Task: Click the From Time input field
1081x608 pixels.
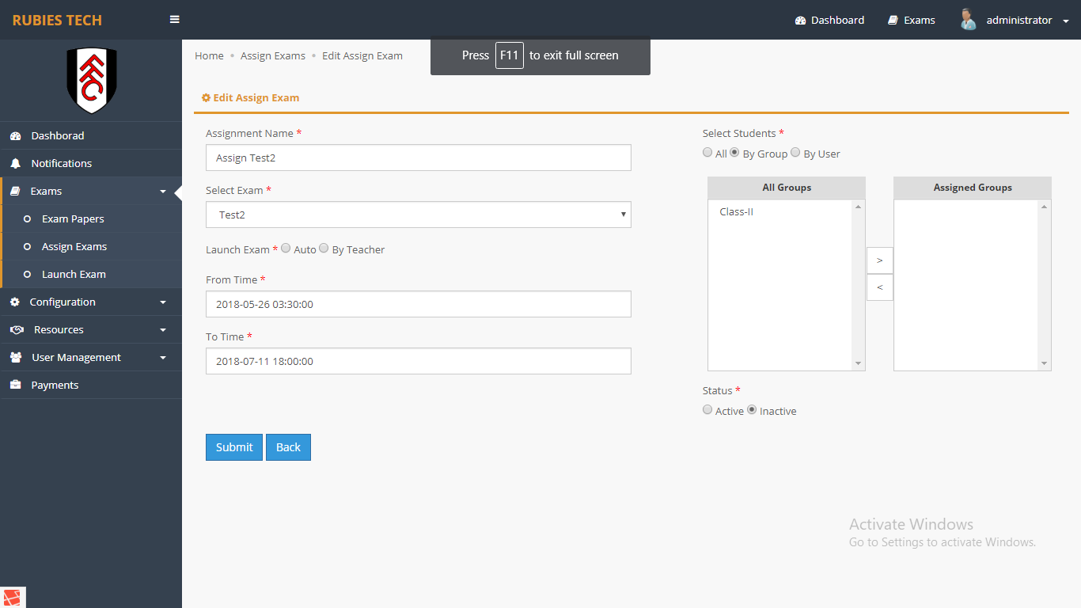Action: pos(419,304)
